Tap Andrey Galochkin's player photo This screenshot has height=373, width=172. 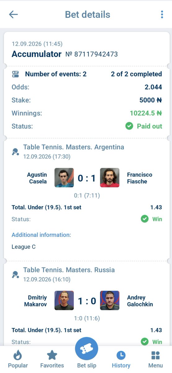tap(110, 301)
